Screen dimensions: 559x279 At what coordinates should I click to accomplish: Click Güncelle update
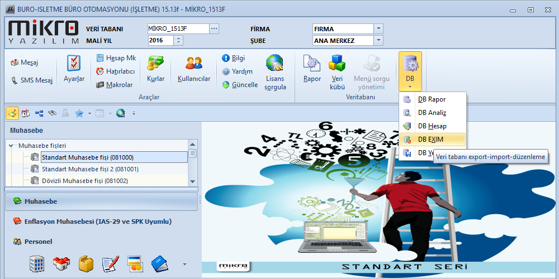240,85
